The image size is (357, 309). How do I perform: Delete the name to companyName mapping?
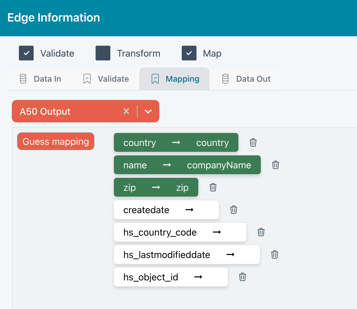(x=275, y=165)
